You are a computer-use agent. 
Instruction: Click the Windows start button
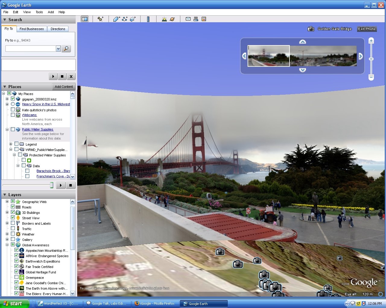tap(14, 303)
